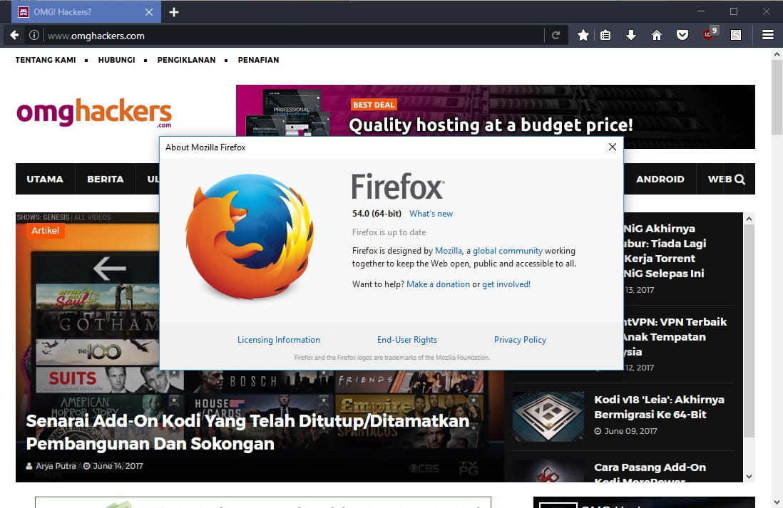Click the browser back arrow button

point(14,35)
